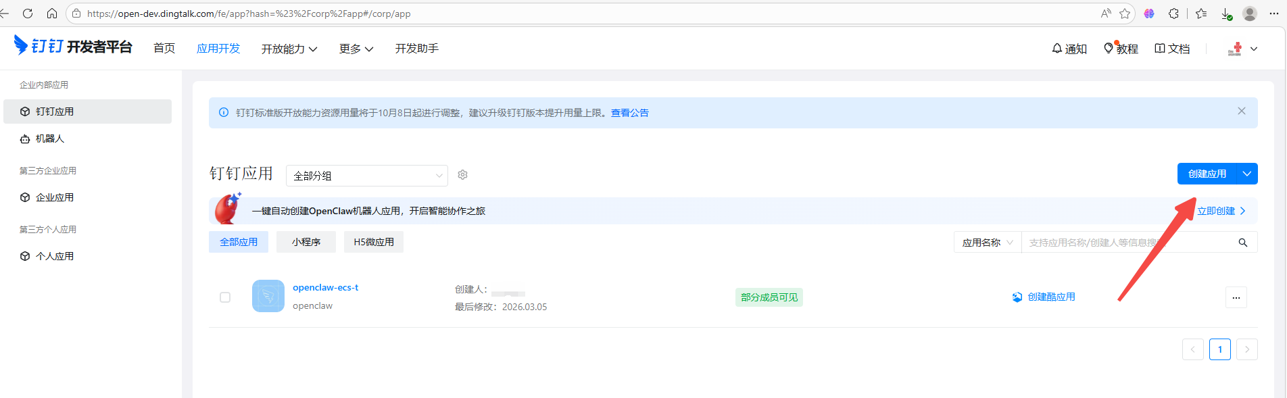Image resolution: width=1287 pixels, height=398 pixels.
Task: Tick the openclaw-ecs-t row checkbox
Action: pyautogui.click(x=225, y=297)
